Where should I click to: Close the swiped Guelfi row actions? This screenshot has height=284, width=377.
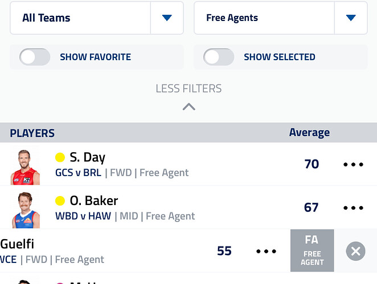click(355, 251)
